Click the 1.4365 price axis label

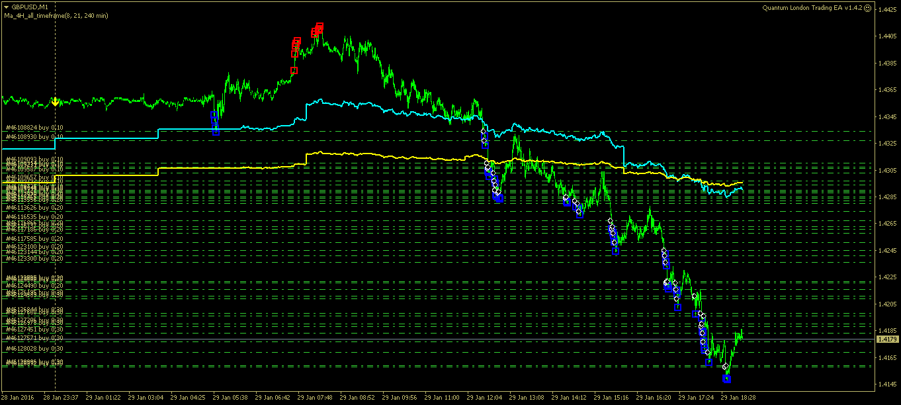tap(888, 89)
